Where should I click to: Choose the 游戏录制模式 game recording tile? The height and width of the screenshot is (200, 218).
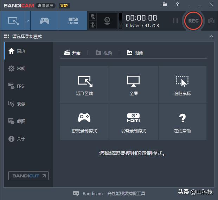point(84,121)
